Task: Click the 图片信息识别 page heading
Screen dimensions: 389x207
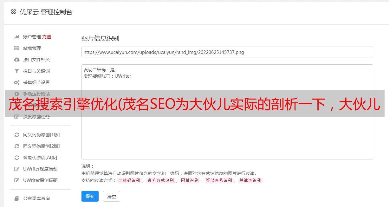Action: coord(100,38)
